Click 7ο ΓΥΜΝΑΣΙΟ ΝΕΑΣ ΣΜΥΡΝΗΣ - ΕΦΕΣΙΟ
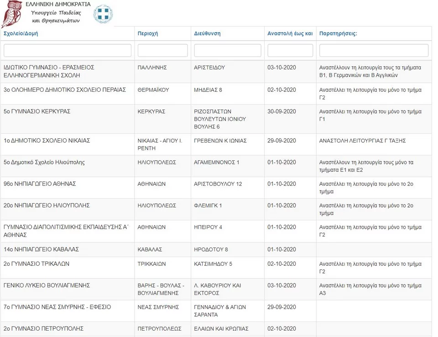The image size is (438, 337). coord(57,307)
